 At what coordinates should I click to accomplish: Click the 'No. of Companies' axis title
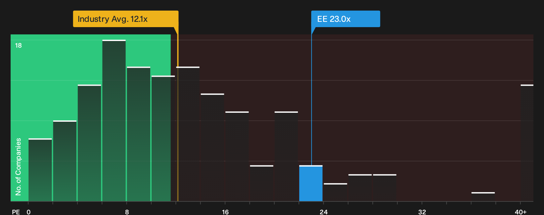pos(18,167)
